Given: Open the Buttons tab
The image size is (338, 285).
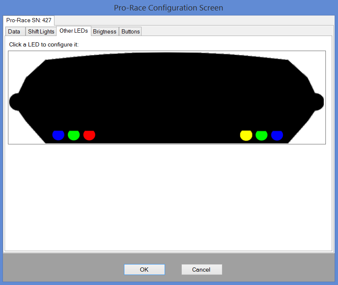Looking at the screenshot, I should tap(131, 31).
